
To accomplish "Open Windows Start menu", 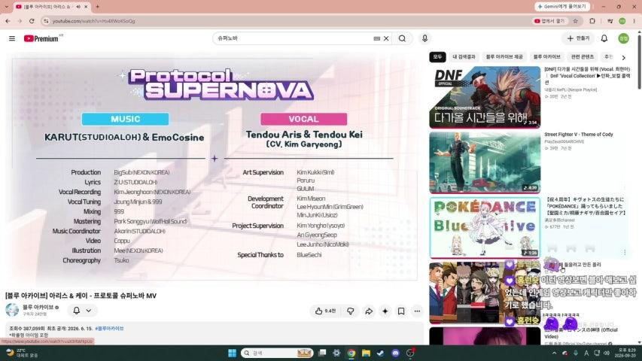I will [232, 353].
